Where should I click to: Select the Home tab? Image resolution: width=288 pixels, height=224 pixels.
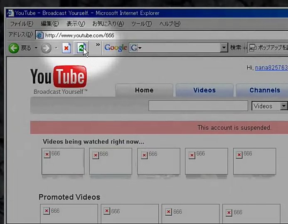(144, 90)
